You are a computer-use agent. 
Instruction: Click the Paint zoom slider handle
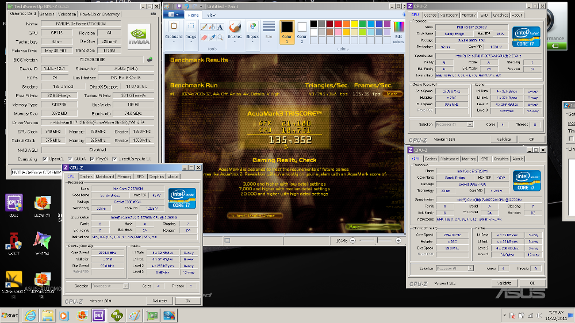(376, 240)
